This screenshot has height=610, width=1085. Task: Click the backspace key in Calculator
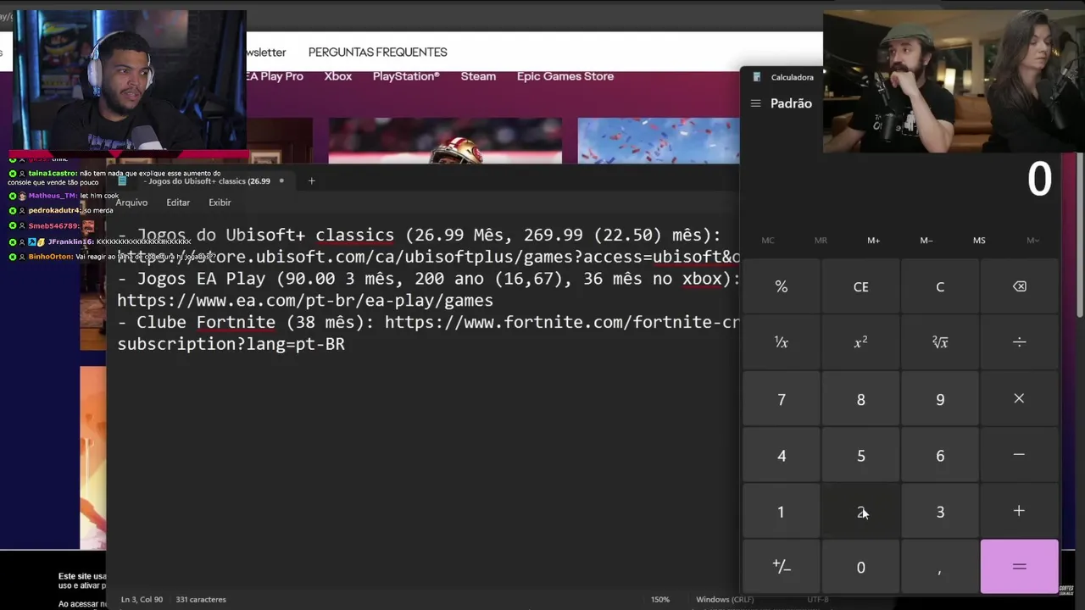pos(1019,286)
